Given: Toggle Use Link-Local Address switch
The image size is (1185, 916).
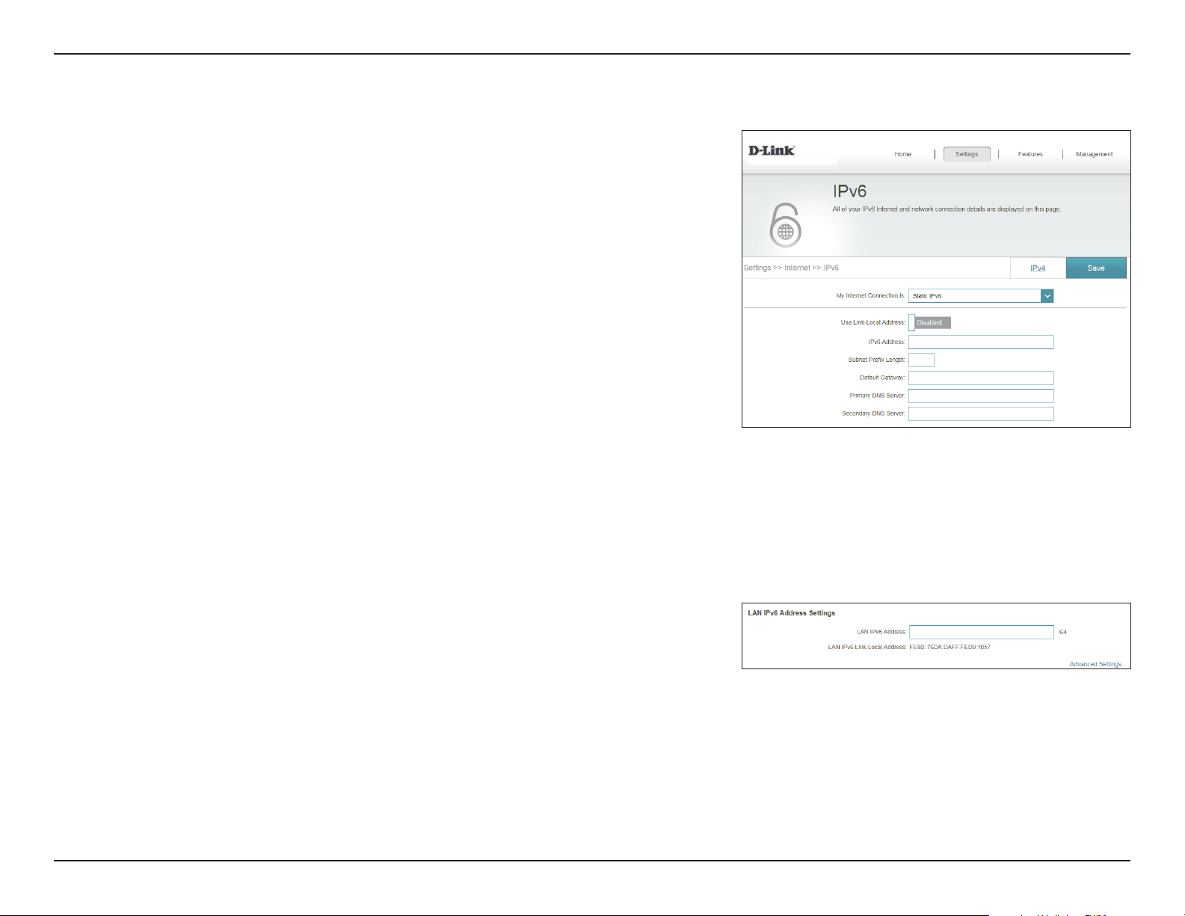Looking at the screenshot, I should pyautogui.click(x=930, y=322).
